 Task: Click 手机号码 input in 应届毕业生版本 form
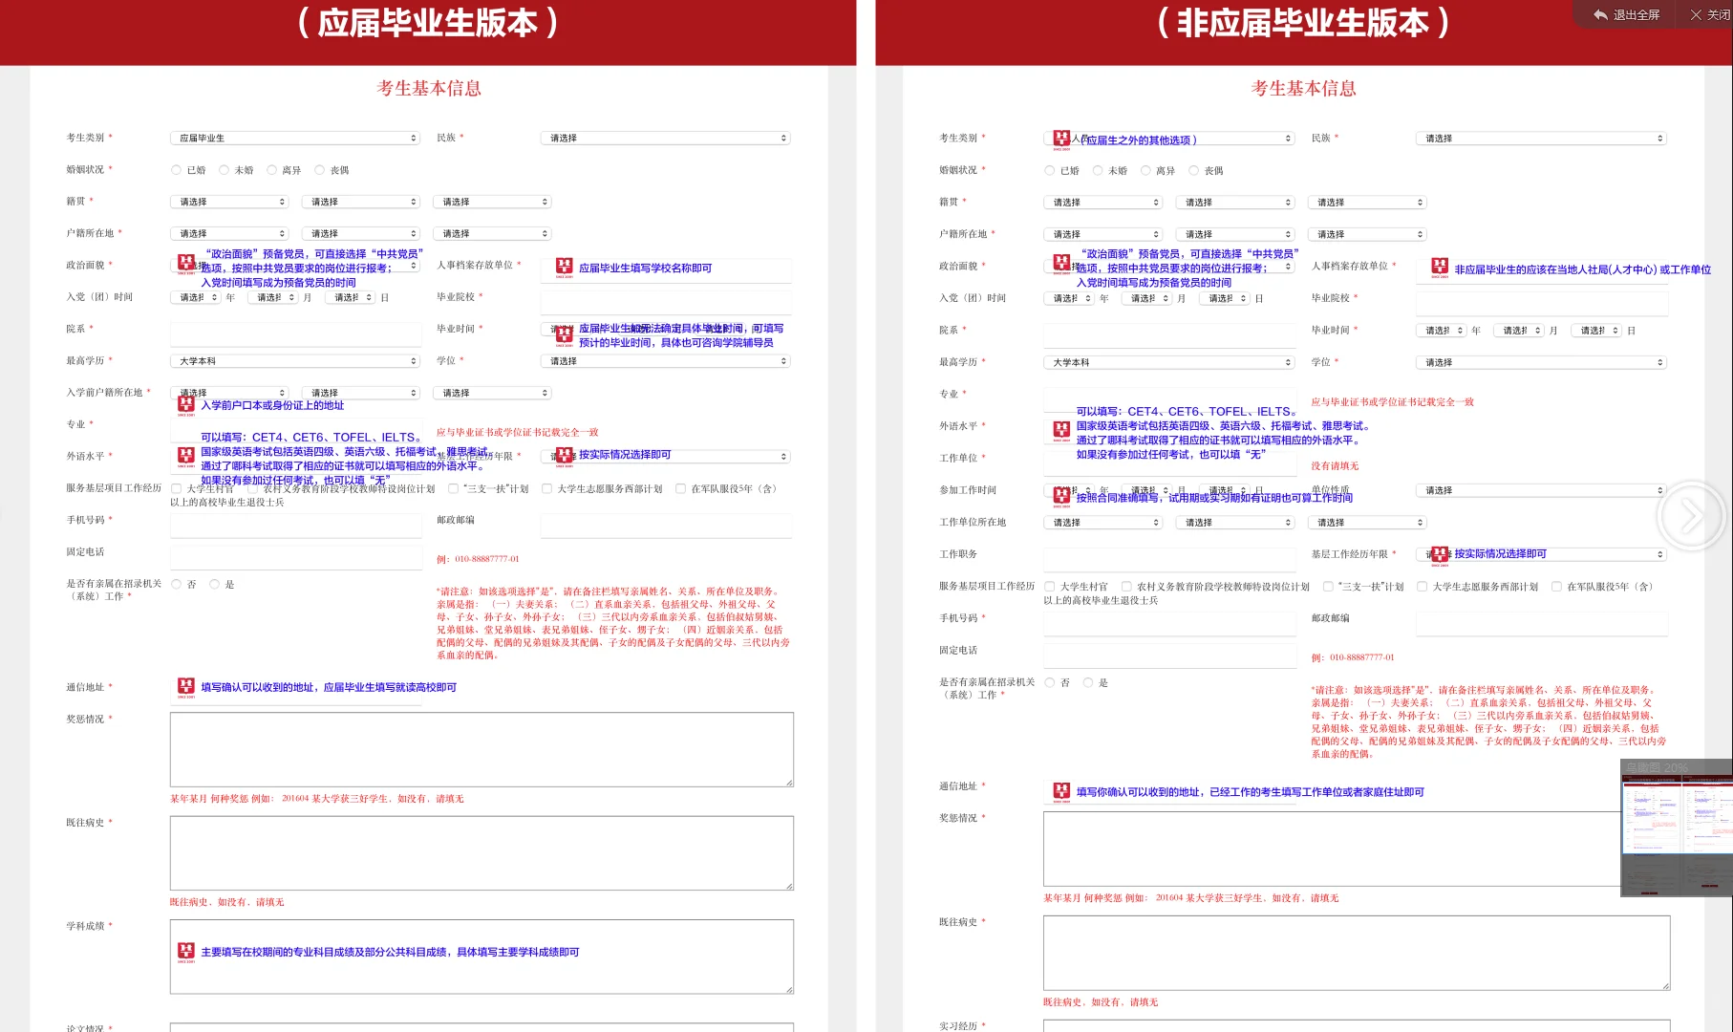pos(295,525)
